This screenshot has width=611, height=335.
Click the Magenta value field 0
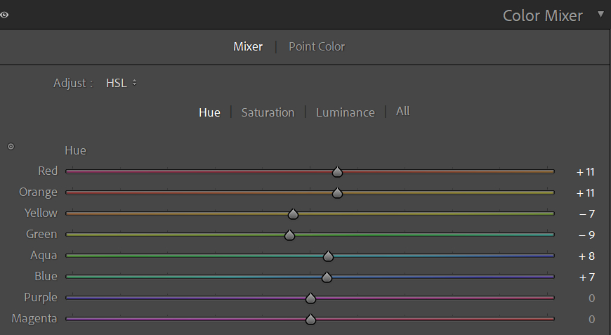tap(591, 320)
